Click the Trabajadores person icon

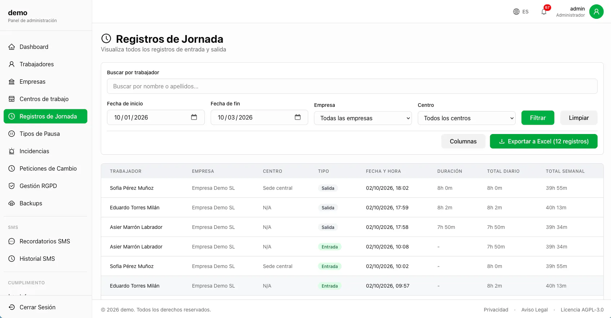(x=12, y=64)
